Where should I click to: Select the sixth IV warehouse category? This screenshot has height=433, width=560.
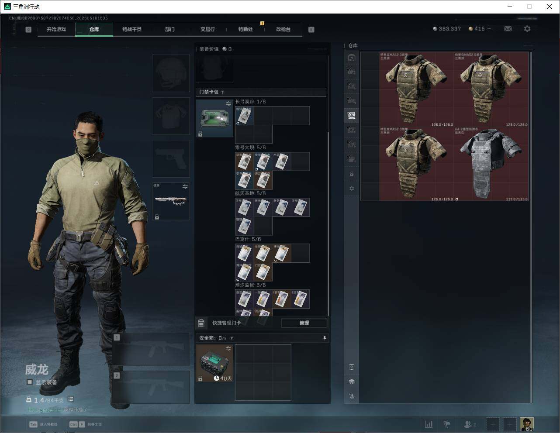tap(352, 144)
